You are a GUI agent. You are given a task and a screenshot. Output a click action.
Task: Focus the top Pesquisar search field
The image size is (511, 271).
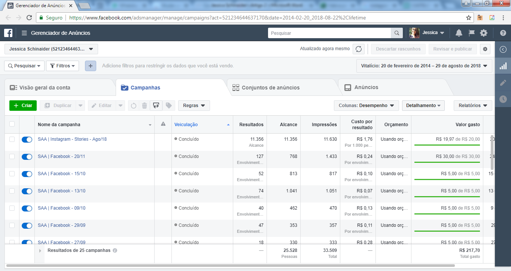coord(329,33)
